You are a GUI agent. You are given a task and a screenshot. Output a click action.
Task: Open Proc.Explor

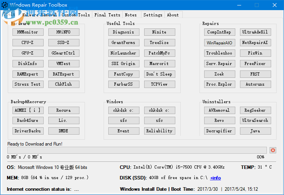219,84
